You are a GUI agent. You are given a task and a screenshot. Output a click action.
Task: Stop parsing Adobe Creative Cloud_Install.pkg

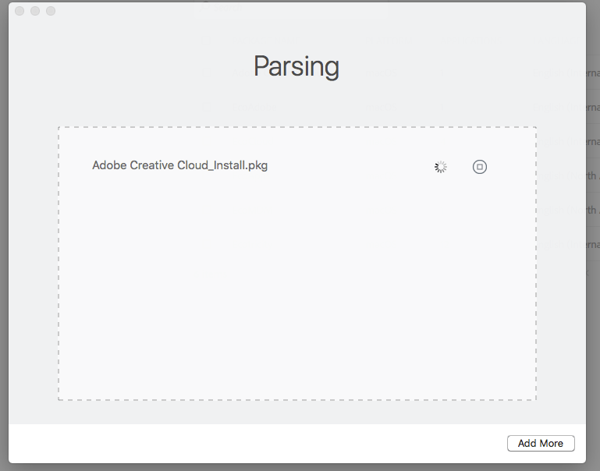pos(480,167)
